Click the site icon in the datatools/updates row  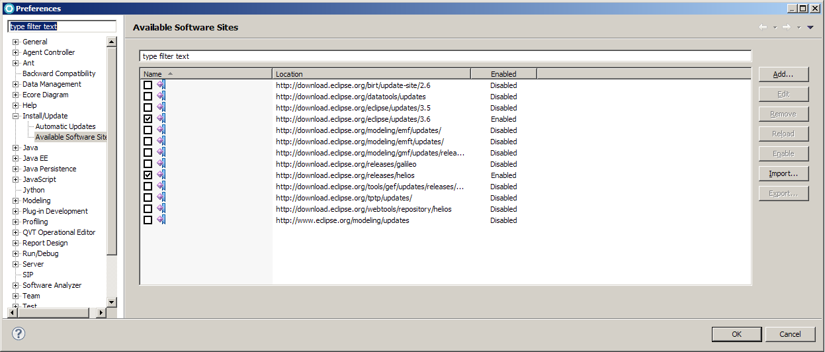coord(161,96)
